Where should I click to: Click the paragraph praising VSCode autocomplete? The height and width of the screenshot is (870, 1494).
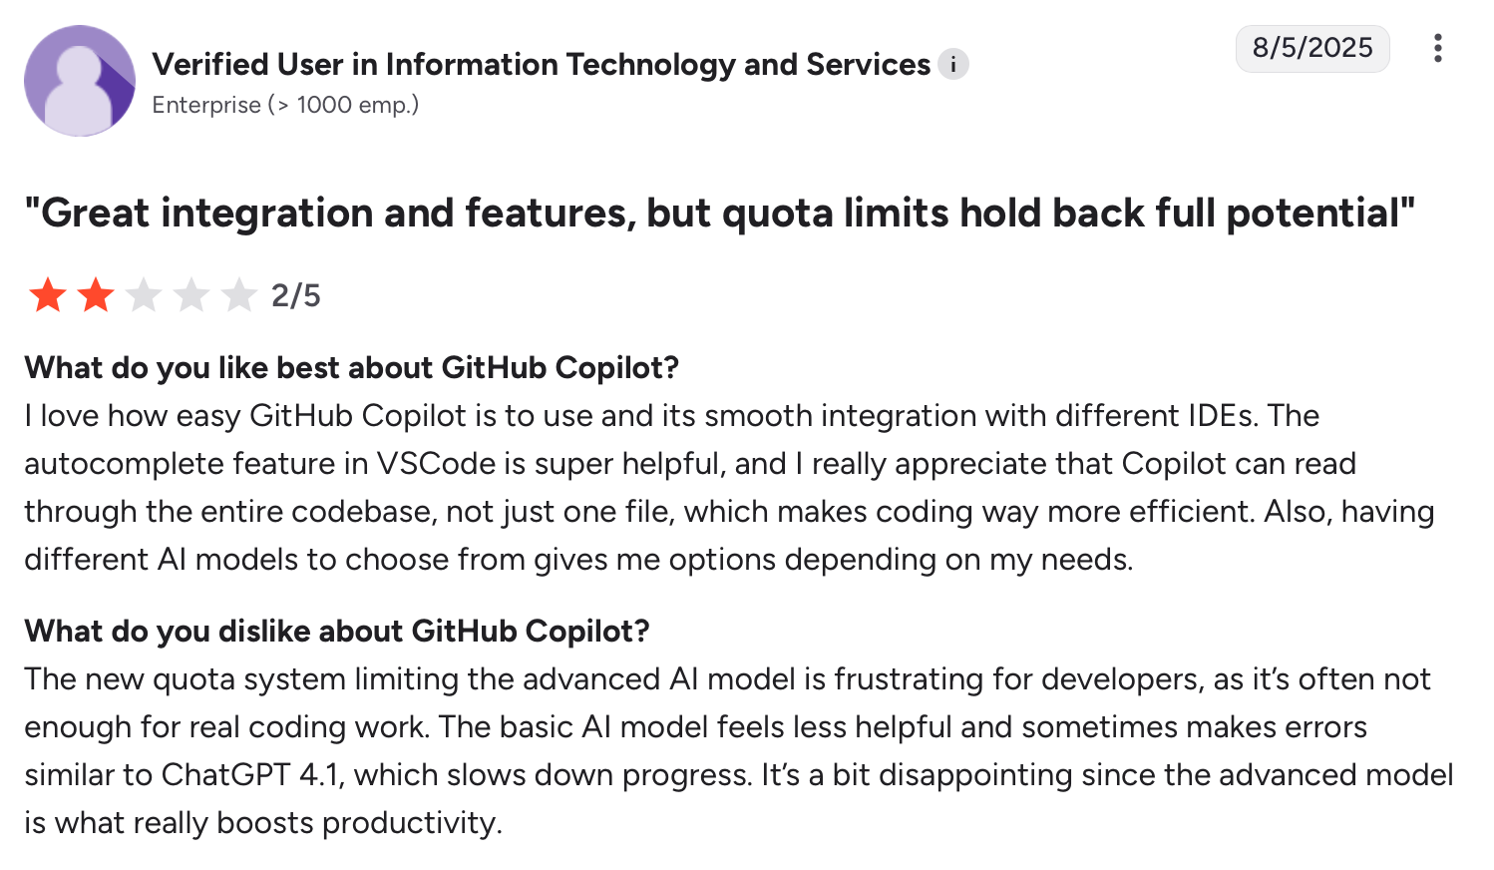coord(729,487)
